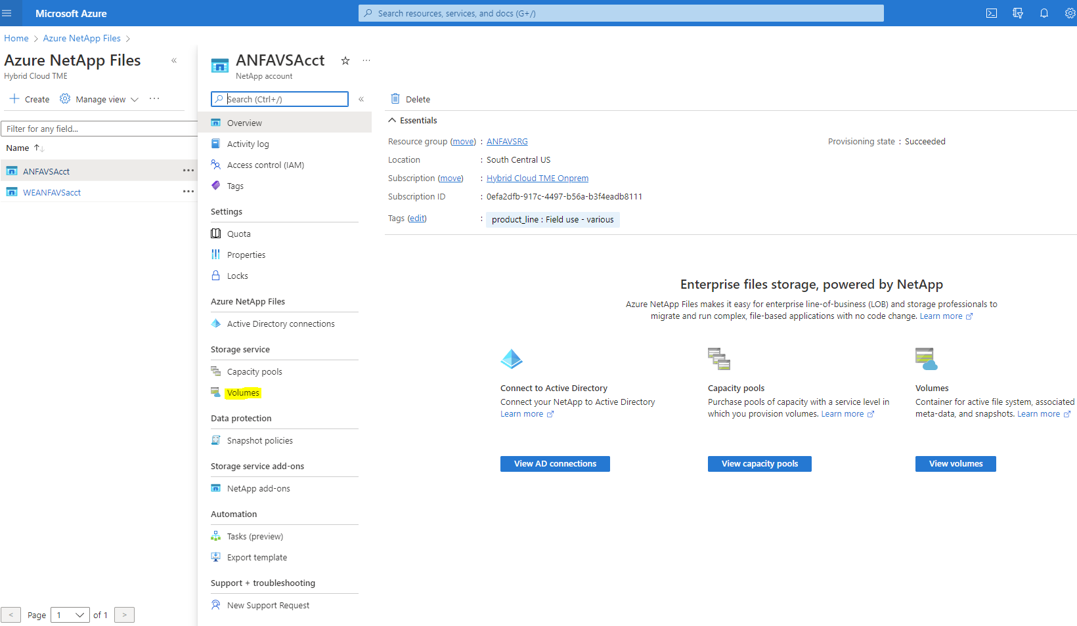Image resolution: width=1077 pixels, height=626 pixels.
Task: Click the Filter for any field box
Action: point(99,129)
